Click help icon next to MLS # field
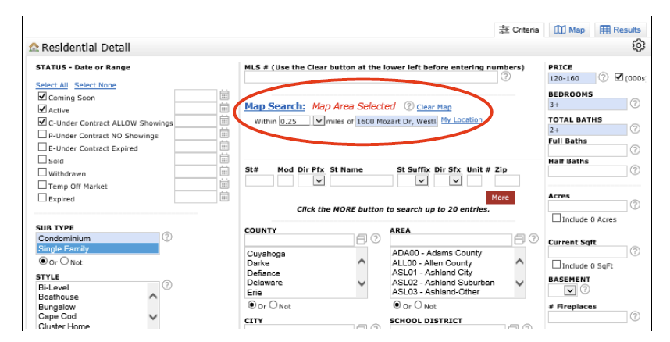 point(505,77)
